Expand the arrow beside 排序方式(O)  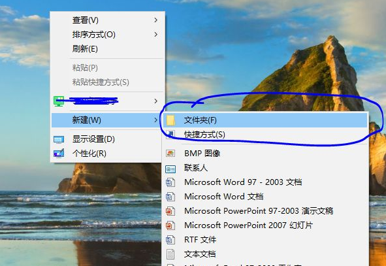click(156, 34)
